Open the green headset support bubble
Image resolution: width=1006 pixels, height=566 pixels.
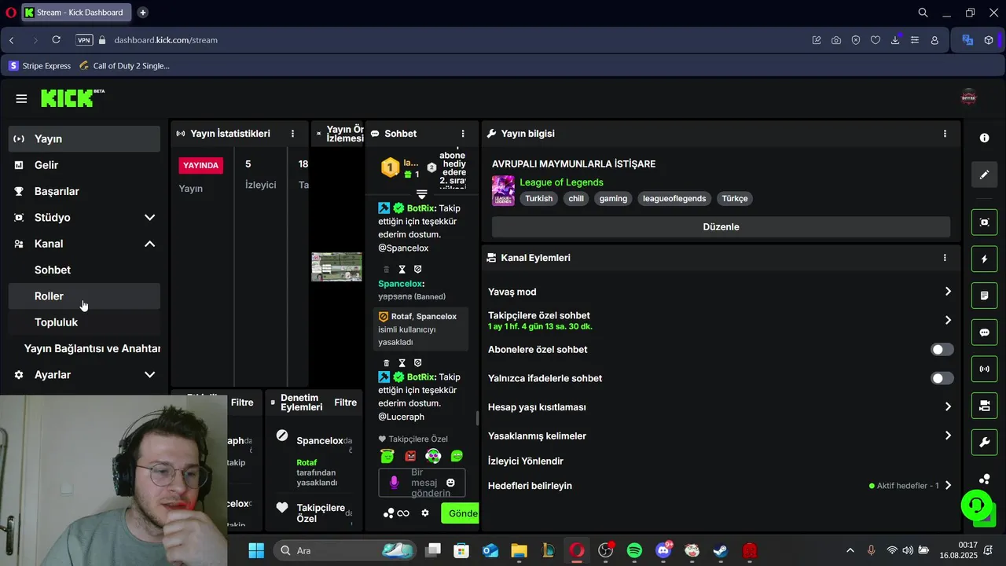tap(976, 504)
